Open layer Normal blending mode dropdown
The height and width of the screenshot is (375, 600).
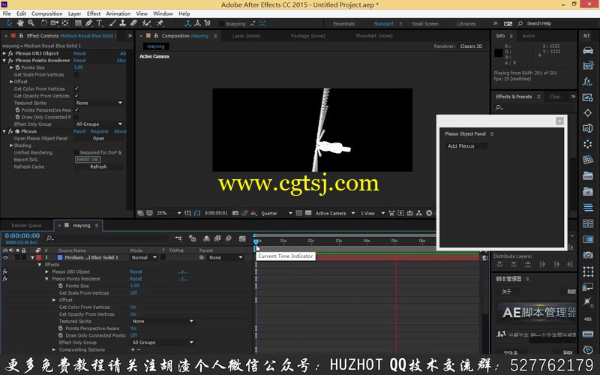click(x=144, y=257)
